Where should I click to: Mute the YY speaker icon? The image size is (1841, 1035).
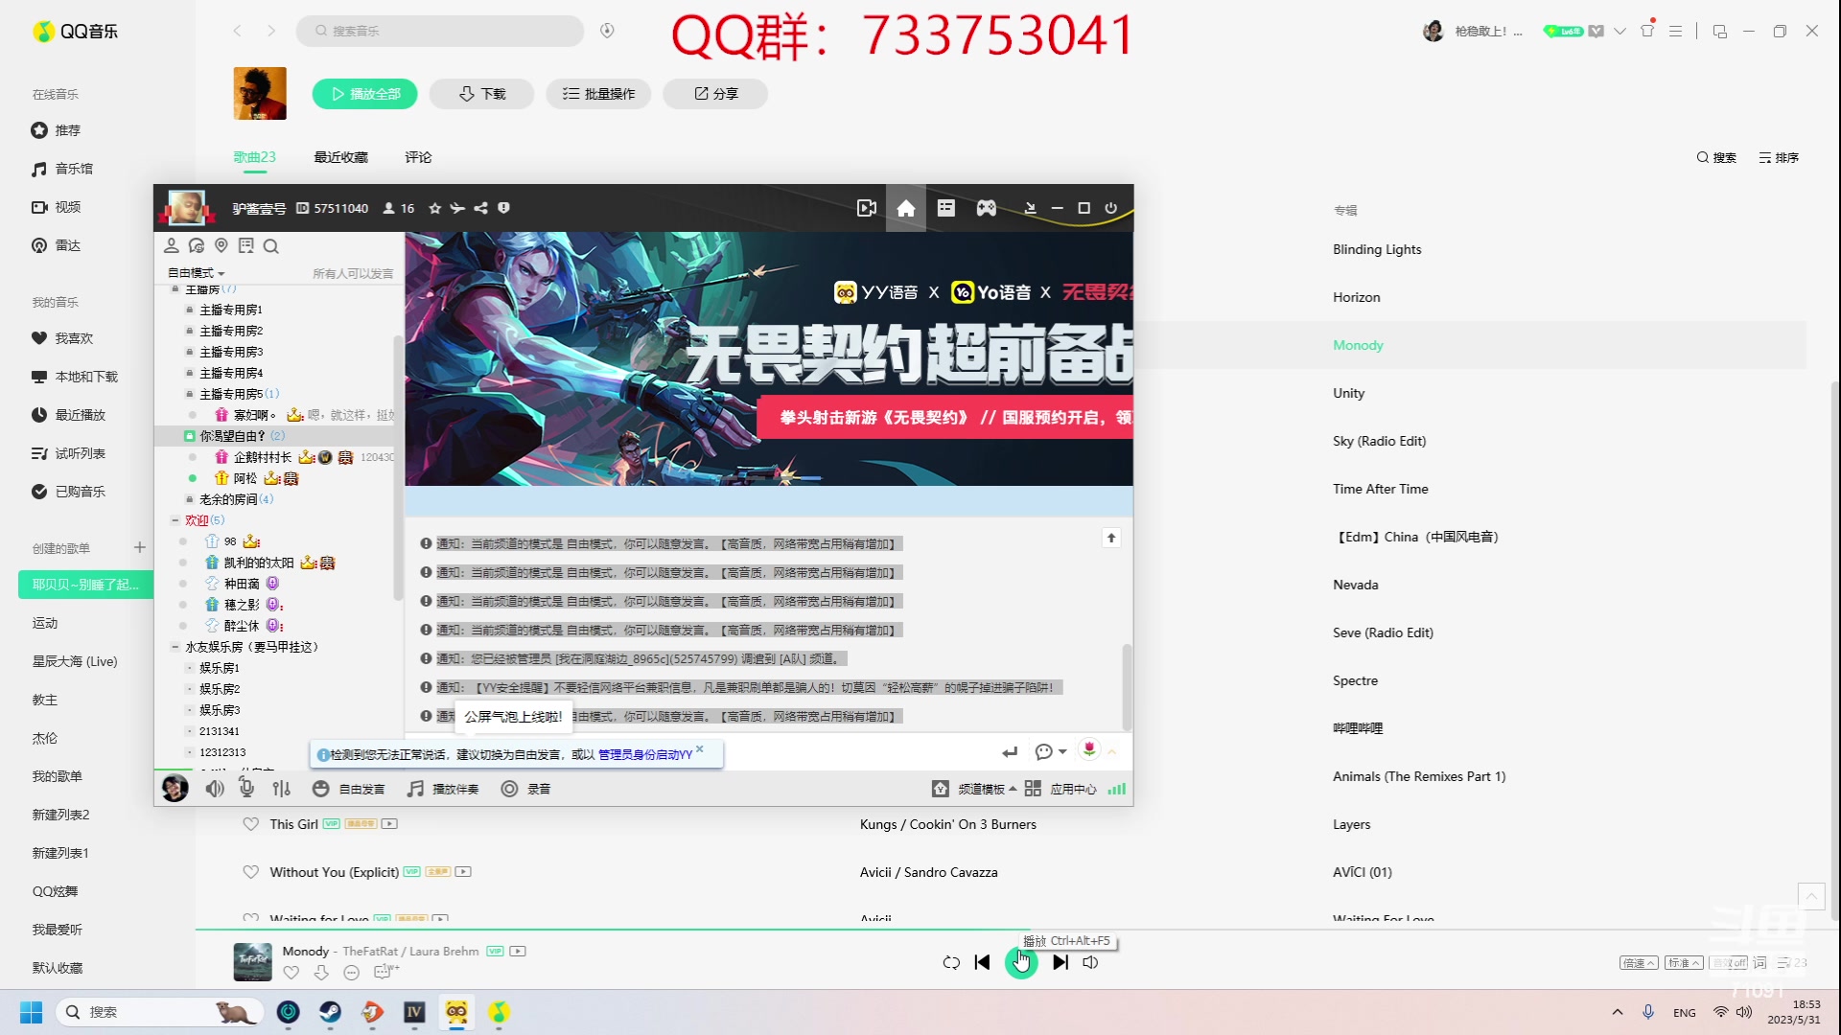tap(214, 789)
